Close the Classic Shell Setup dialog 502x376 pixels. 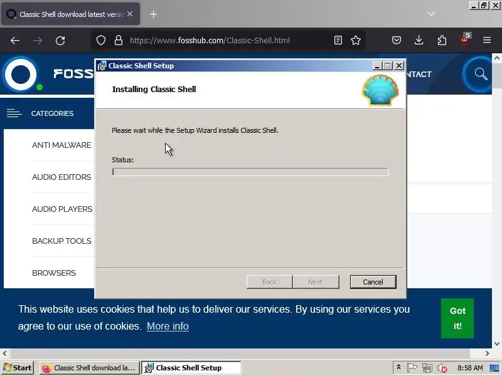tap(399, 66)
